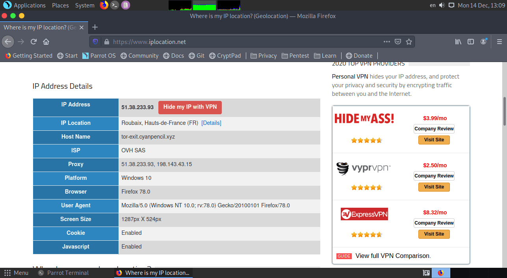Click the ExpressVPN logo

pos(364,214)
